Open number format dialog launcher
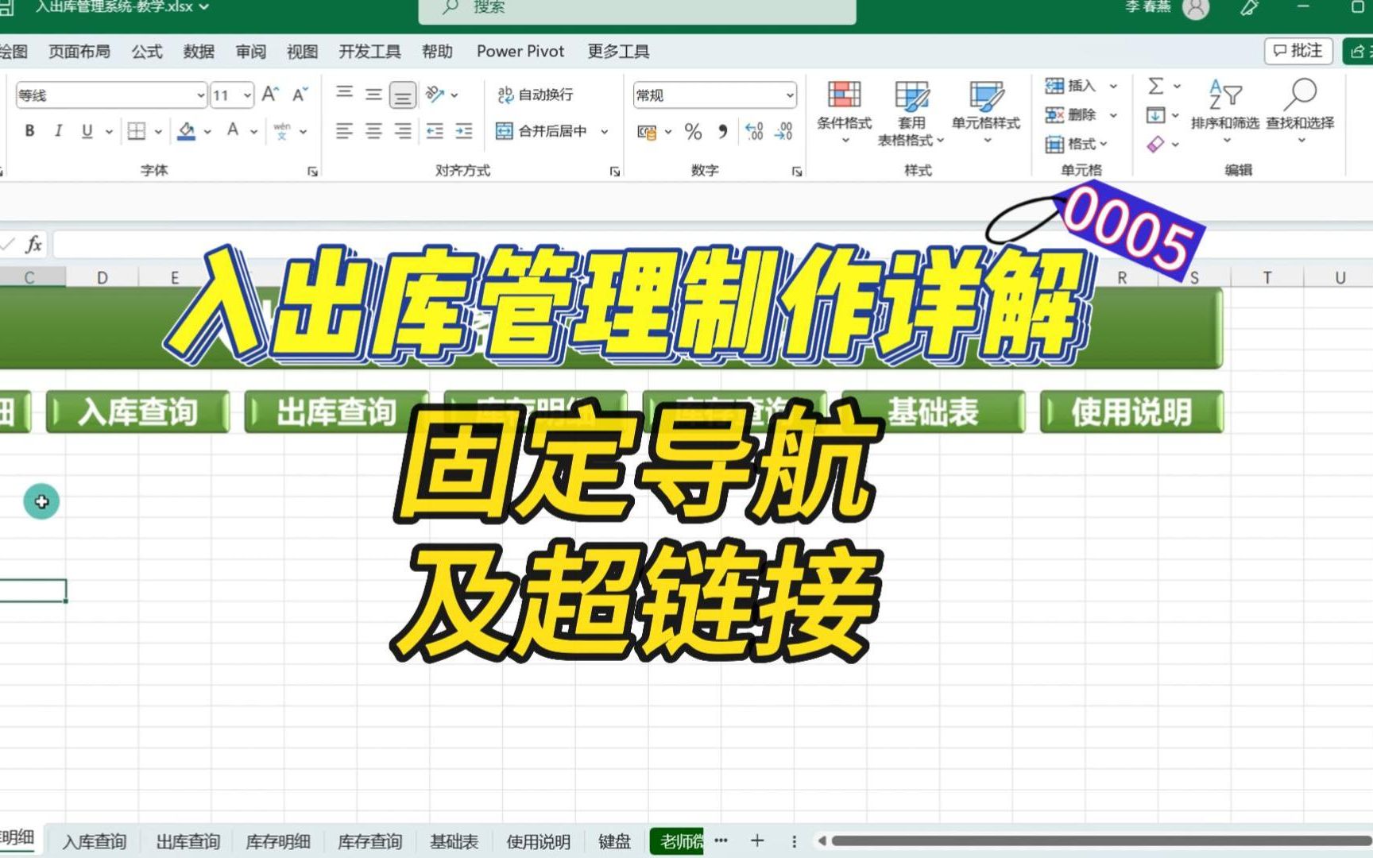1373x858 pixels. (797, 171)
